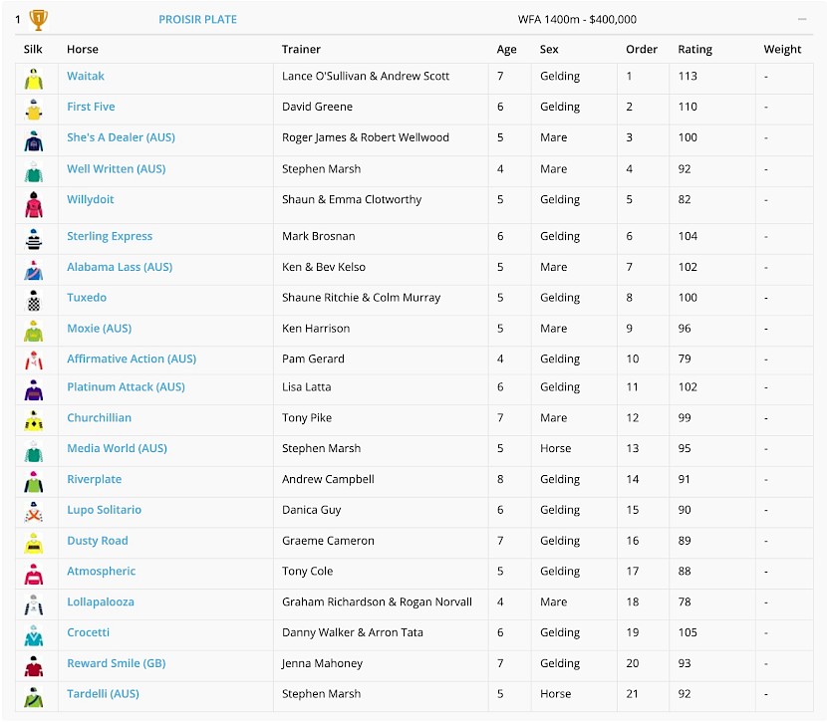827x722 pixels.
Task: Click the Rating column header
Action: pyautogui.click(x=694, y=50)
